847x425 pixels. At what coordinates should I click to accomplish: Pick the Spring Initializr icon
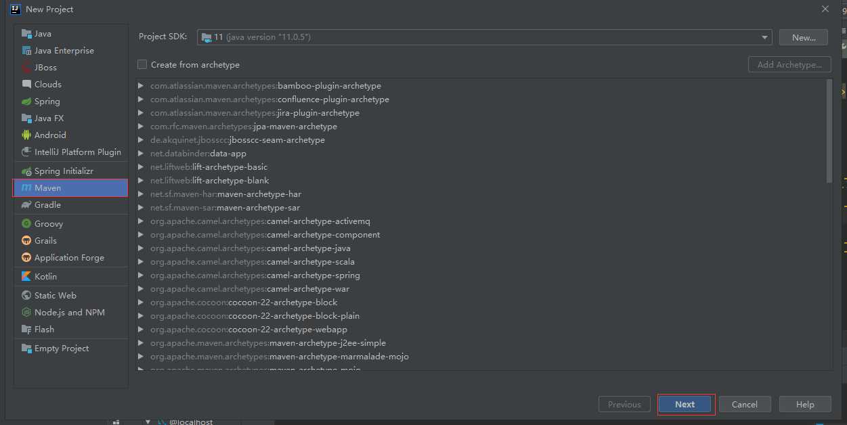pos(26,172)
